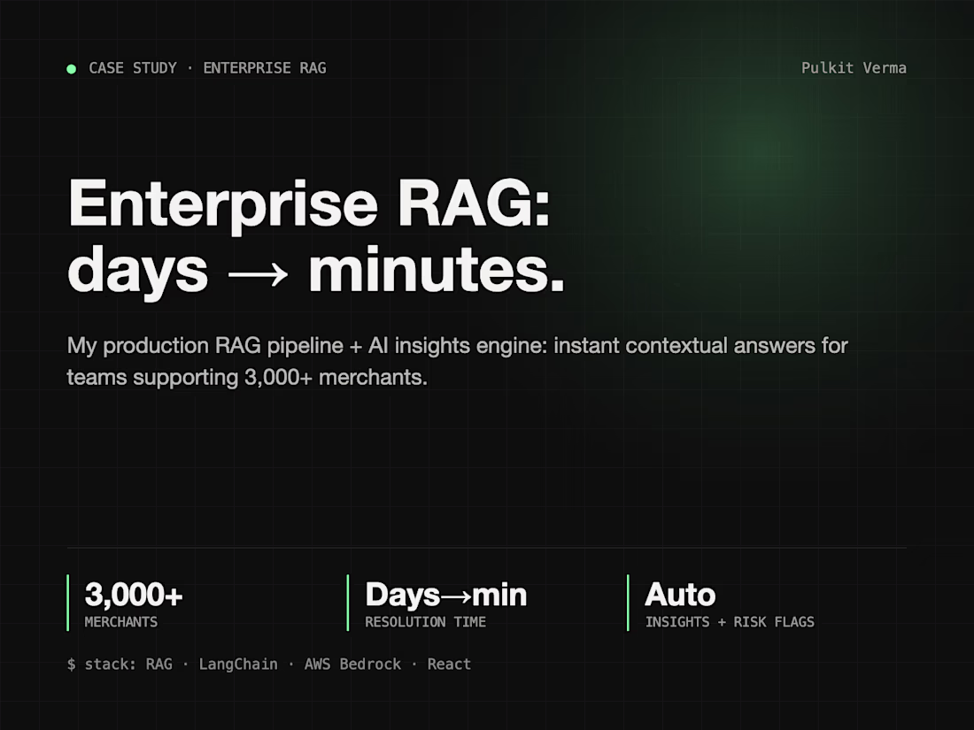Click the green bar beside Days→min
The image size is (974, 730).
point(348,603)
